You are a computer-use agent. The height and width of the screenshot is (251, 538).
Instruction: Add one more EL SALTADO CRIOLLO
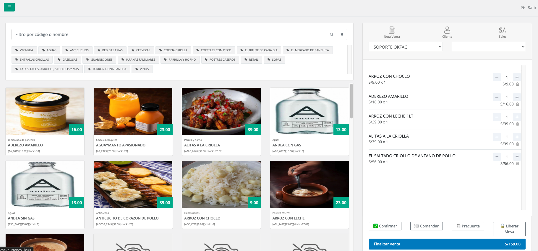coord(517,157)
